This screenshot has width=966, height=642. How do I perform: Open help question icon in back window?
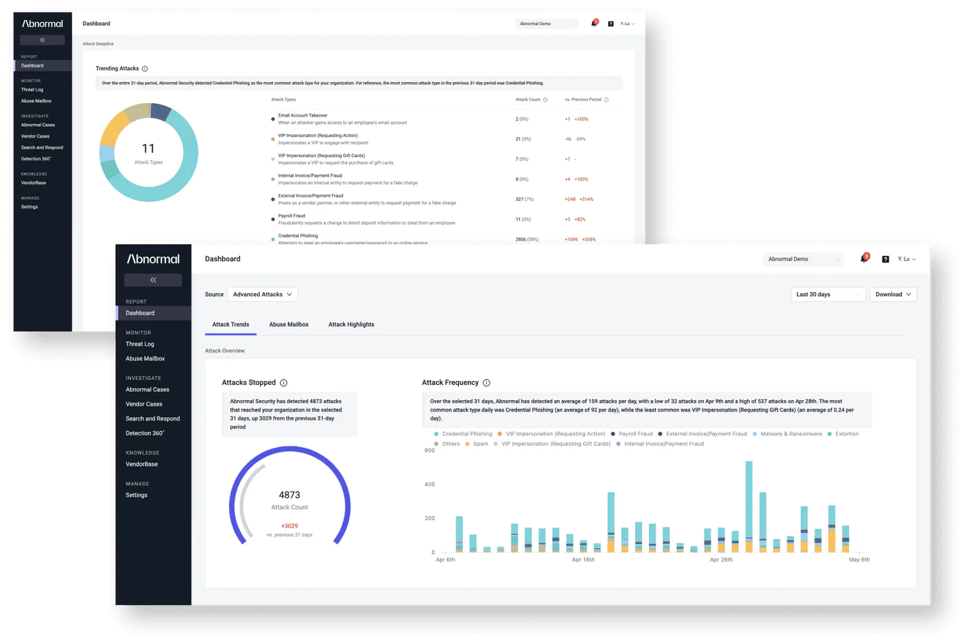click(611, 24)
